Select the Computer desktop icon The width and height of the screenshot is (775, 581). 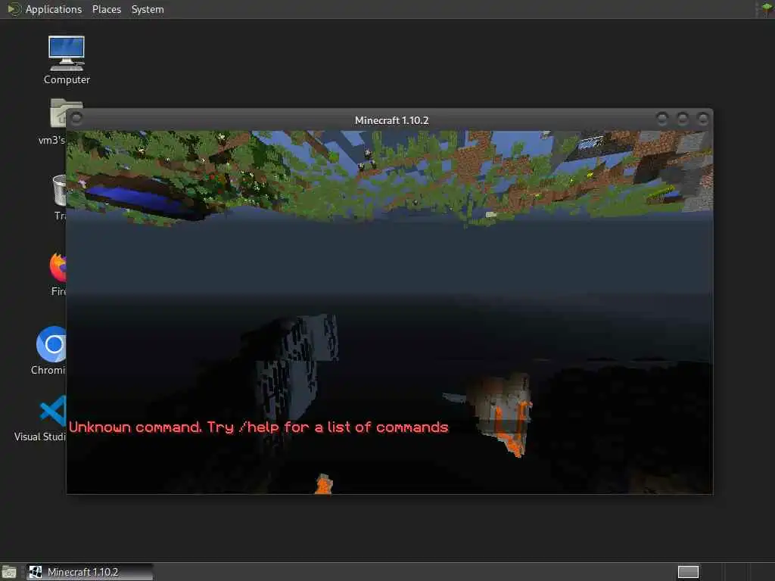[67, 60]
